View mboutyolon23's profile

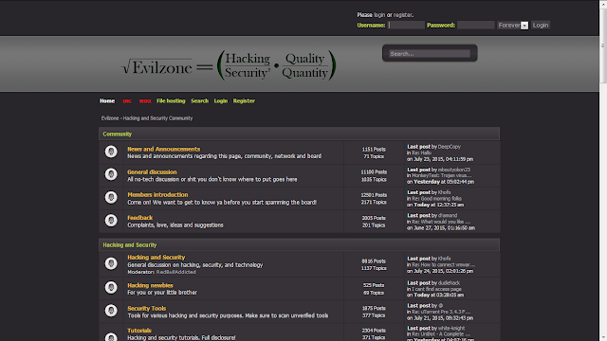[453, 170]
